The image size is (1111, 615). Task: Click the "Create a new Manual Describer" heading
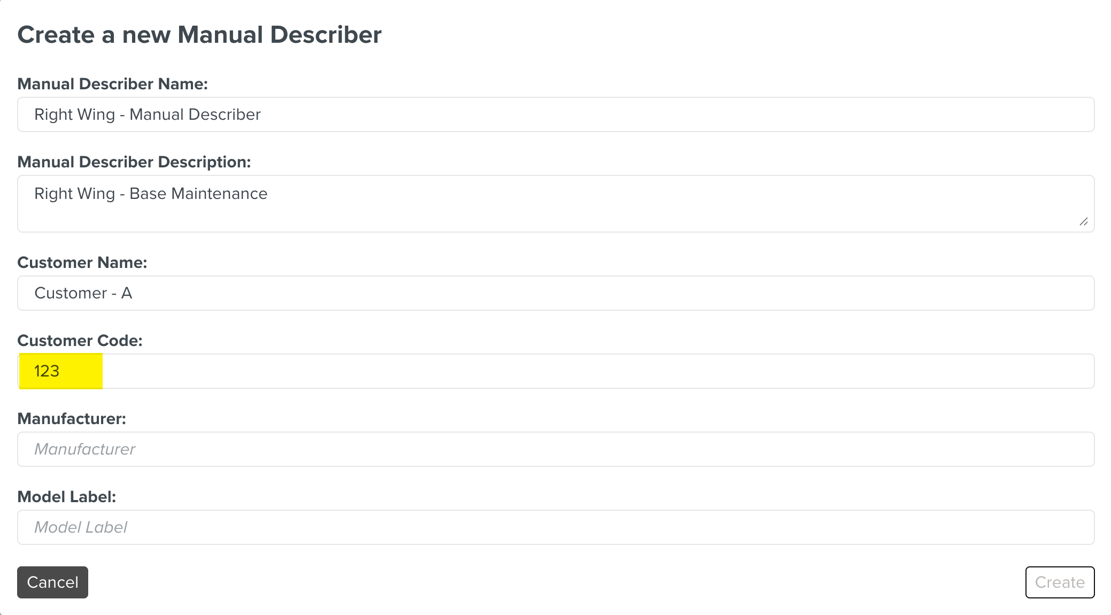(x=199, y=35)
